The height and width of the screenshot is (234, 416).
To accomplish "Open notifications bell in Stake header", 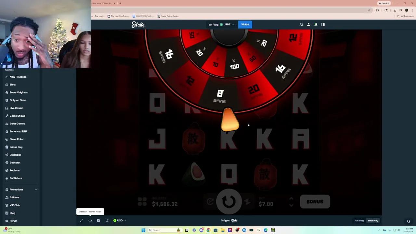I will [x=316, y=24].
